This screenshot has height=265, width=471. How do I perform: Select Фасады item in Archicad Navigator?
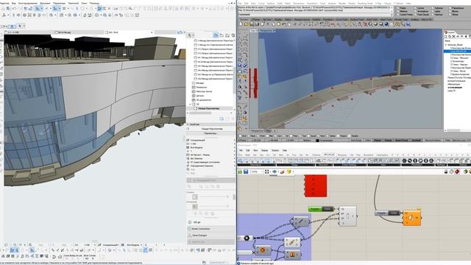point(199,83)
